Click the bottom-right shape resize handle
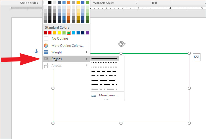Viewport: 206px width, 139px height. tap(189, 123)
